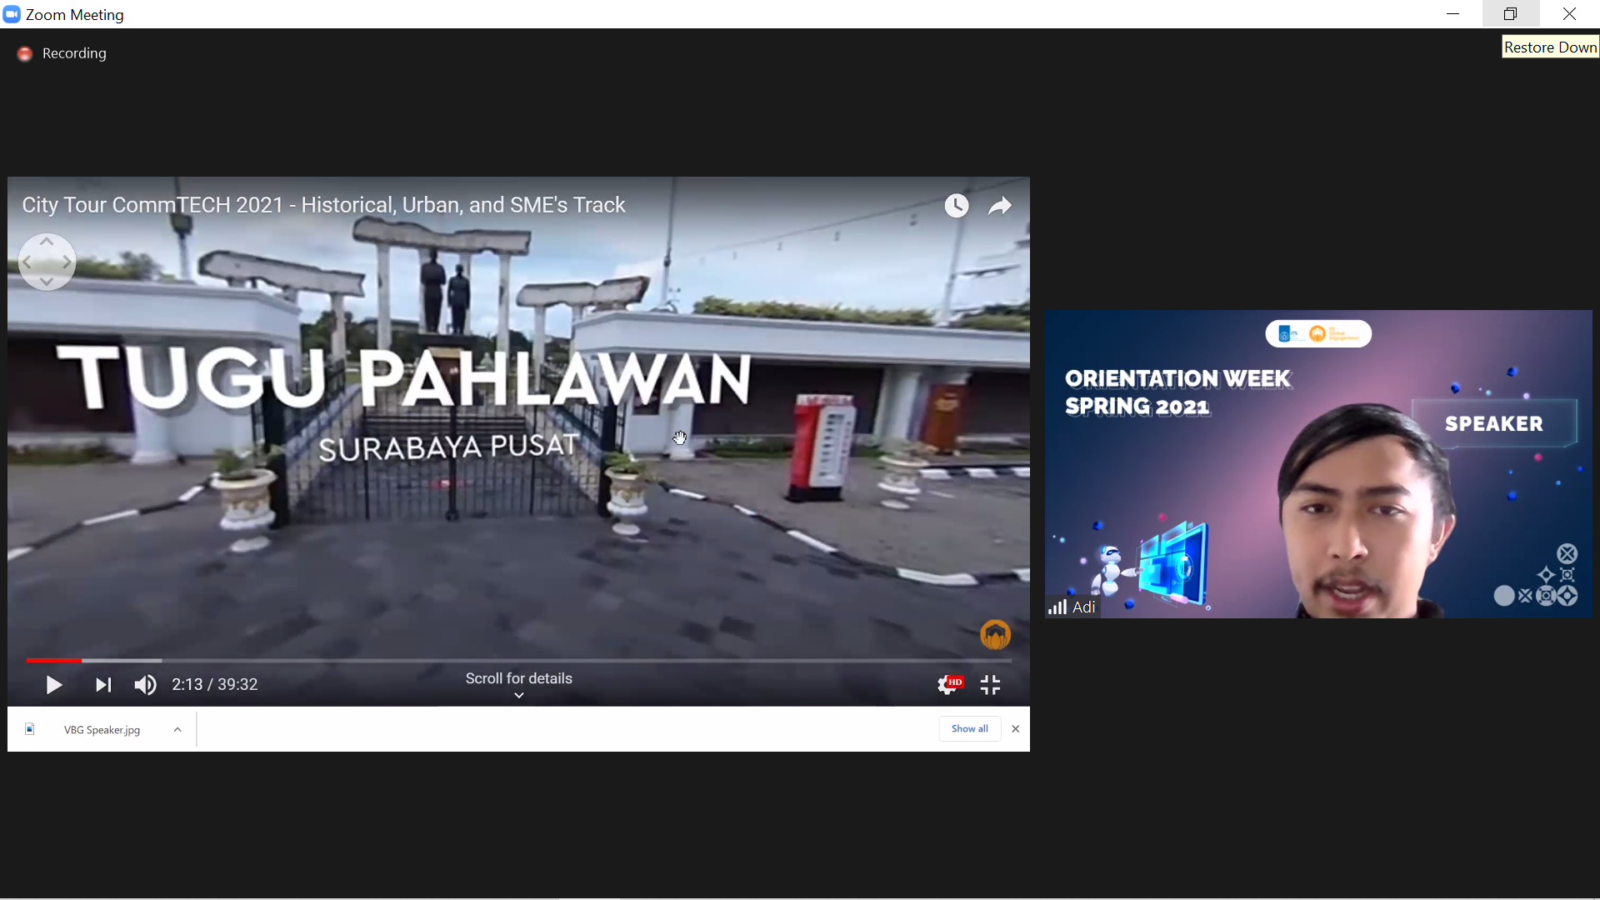1600x900 pixels.
Task: Pan 360 view right with arrow
Action: click(67, 262)
